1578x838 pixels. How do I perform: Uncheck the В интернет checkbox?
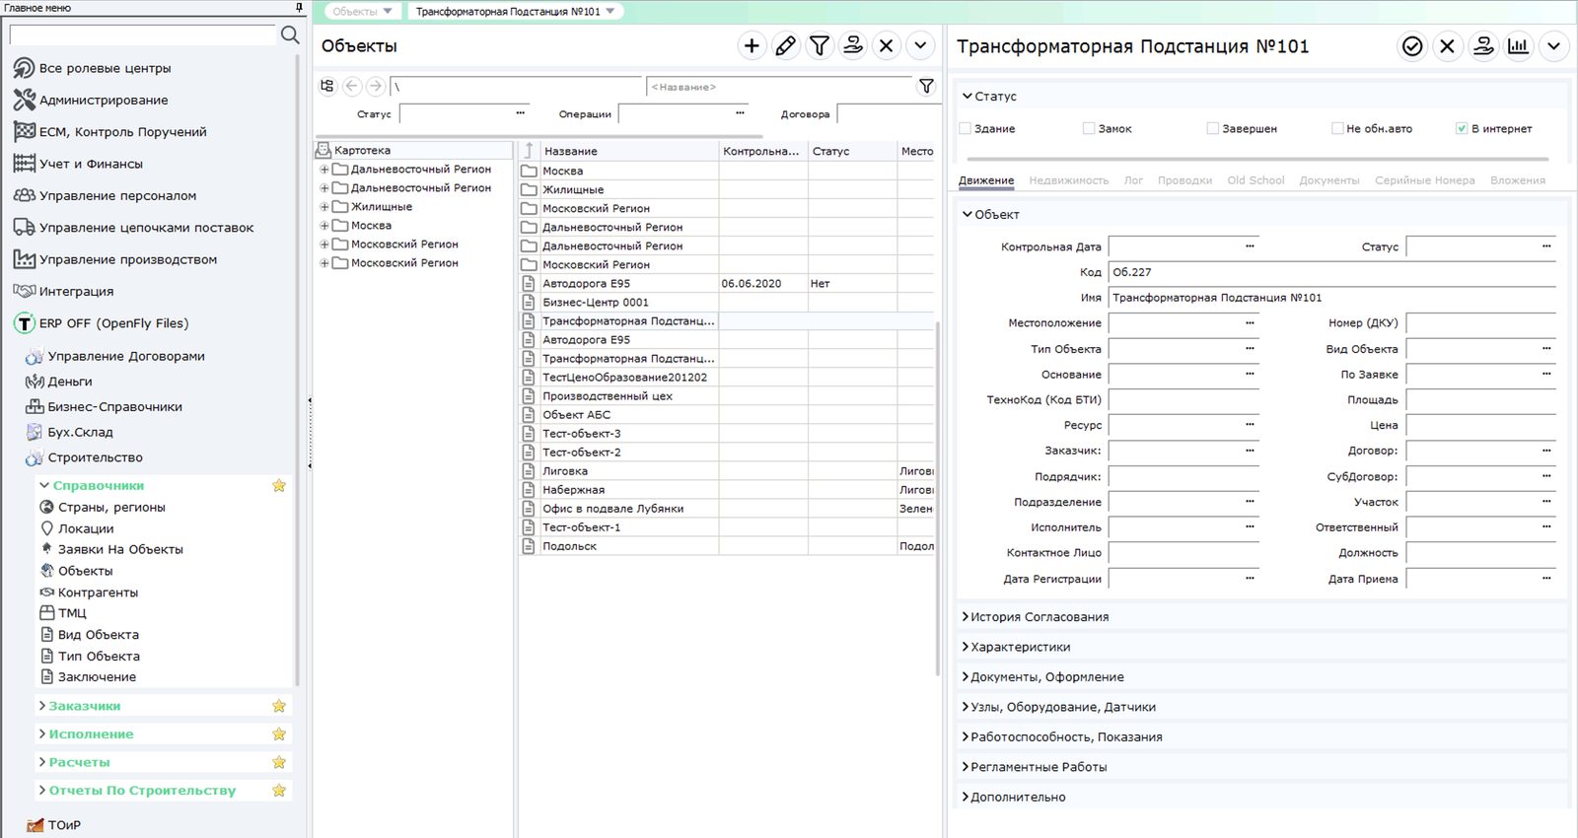pos(1462,128)
